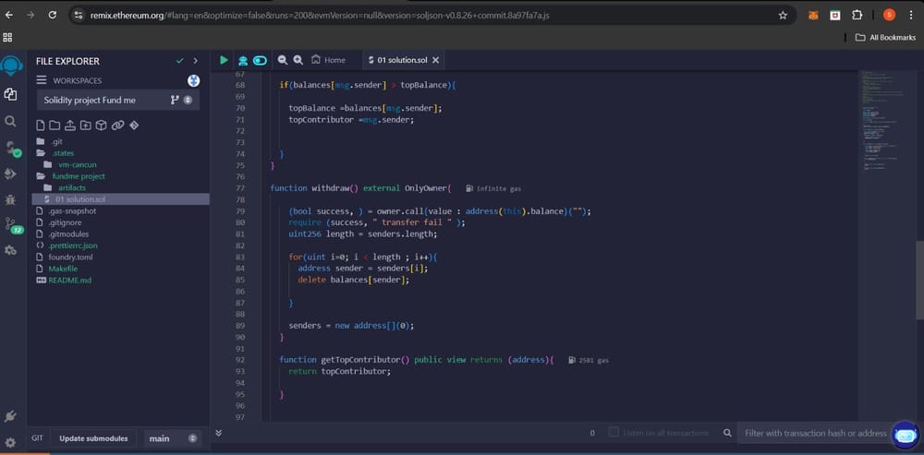This screenshot has width=924, height=455.
Task: Click the RemixAI robot icon in toolbar
Action: tap(243, 60)
